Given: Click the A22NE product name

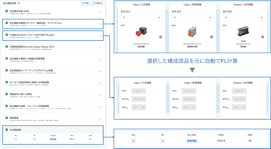Looking at the screenshot, I should pyautogui.click(x=141, y=46).
